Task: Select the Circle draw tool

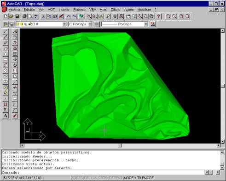Action: coord(6,70)
